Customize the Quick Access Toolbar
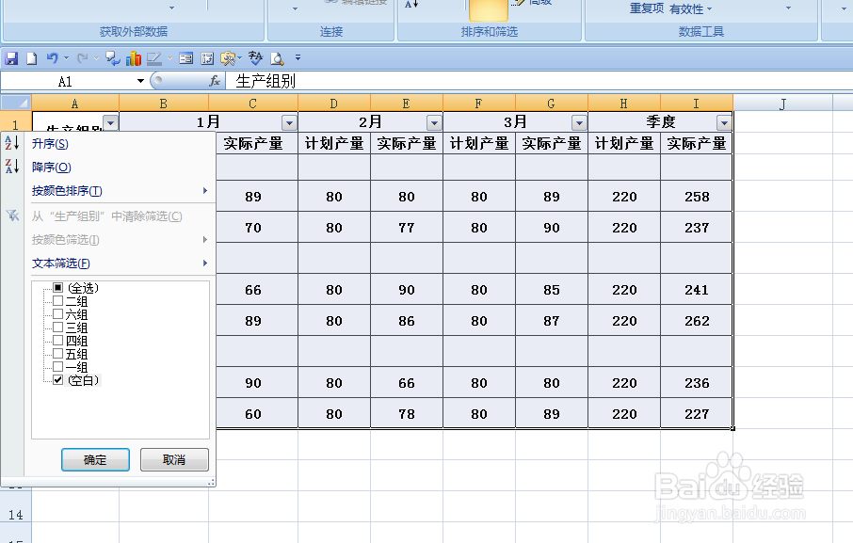 298,57
